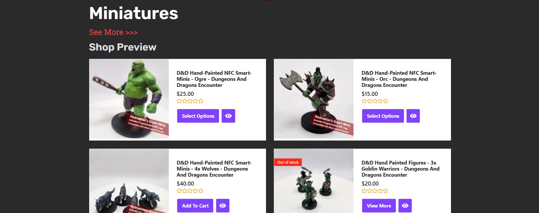Click star rating under Wolves $40.00 price

coord(190,191)
